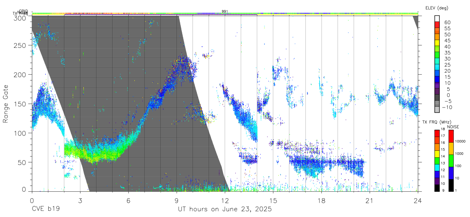The image size is (470, 217).
Task: Click the 6 tick on UT hours axis
Action: click(x=128, y=200)
